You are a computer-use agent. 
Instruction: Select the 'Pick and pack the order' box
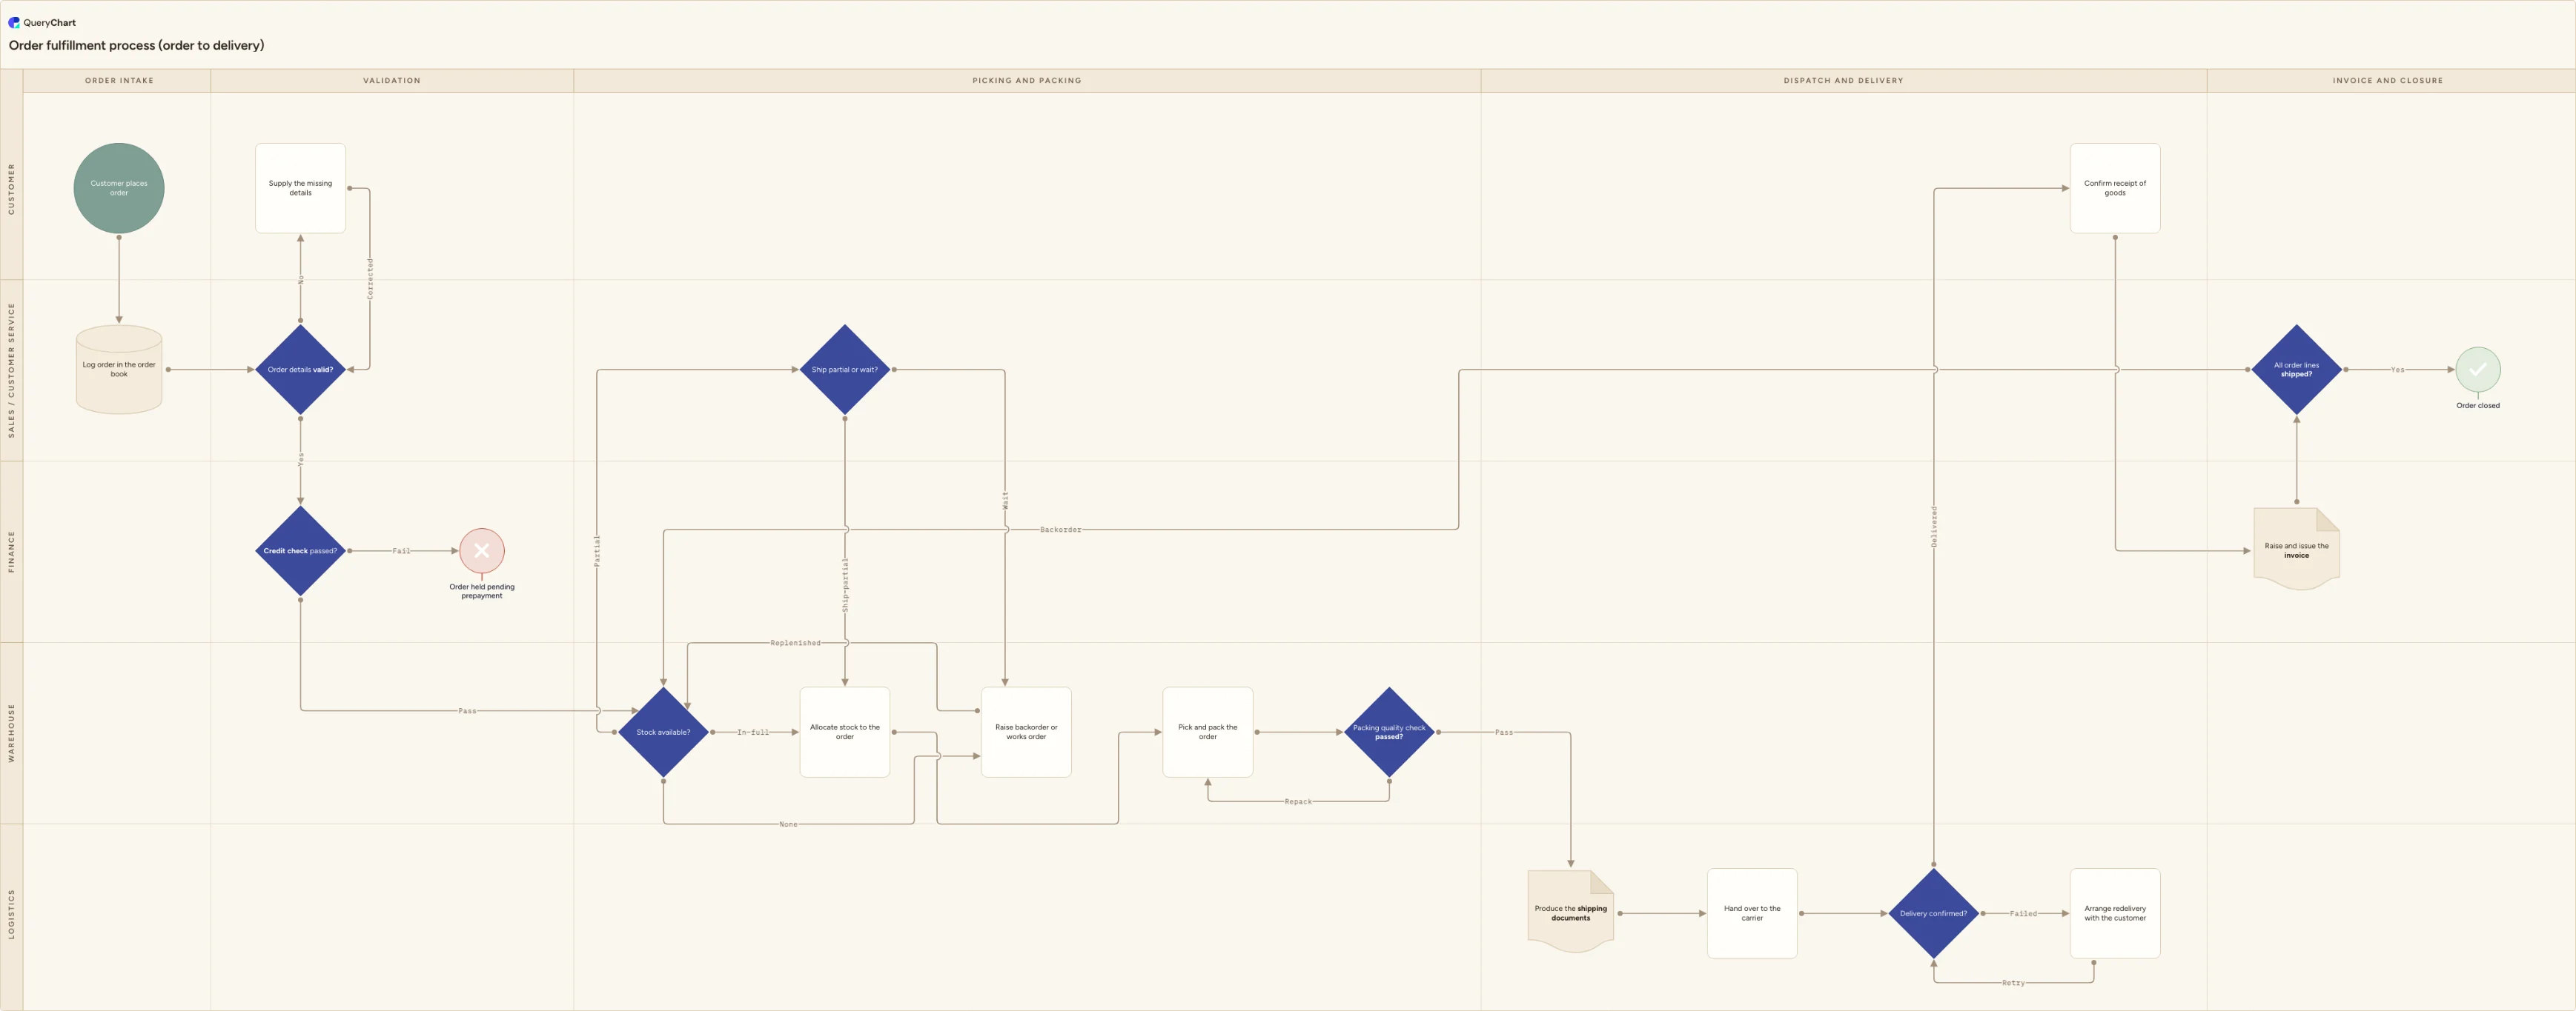(x=1208, y=733)
